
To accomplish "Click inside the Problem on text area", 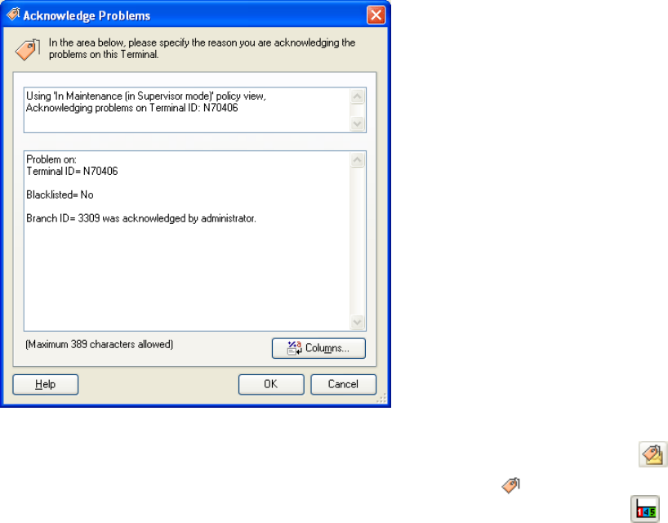I will coord(187,241).
